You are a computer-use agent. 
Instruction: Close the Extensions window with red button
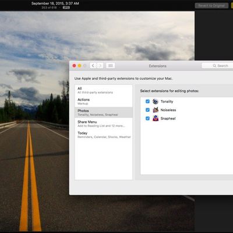click(x=74, y=66)
